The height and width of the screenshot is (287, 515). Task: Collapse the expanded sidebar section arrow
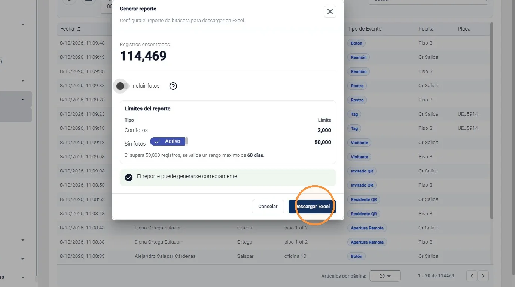click(23, 100)
